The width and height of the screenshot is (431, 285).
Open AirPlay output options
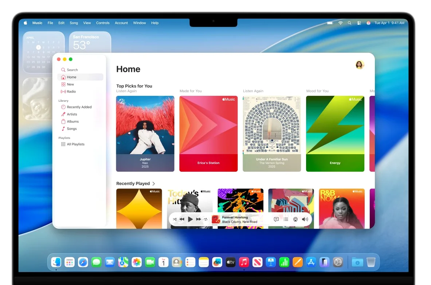coord(295,219)
